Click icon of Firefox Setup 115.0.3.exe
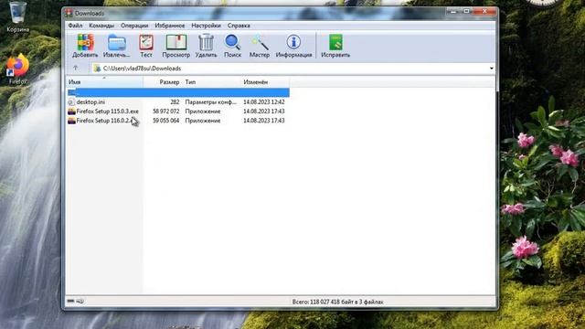The image size is (585, 329). point(71,111)
